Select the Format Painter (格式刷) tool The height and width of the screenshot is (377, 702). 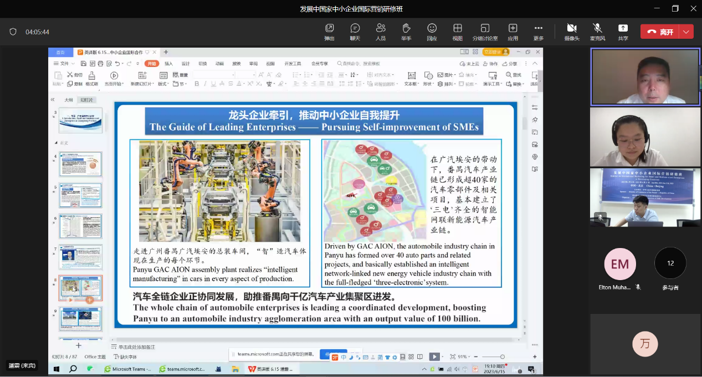pyautogui.click(x=91, y=79)
